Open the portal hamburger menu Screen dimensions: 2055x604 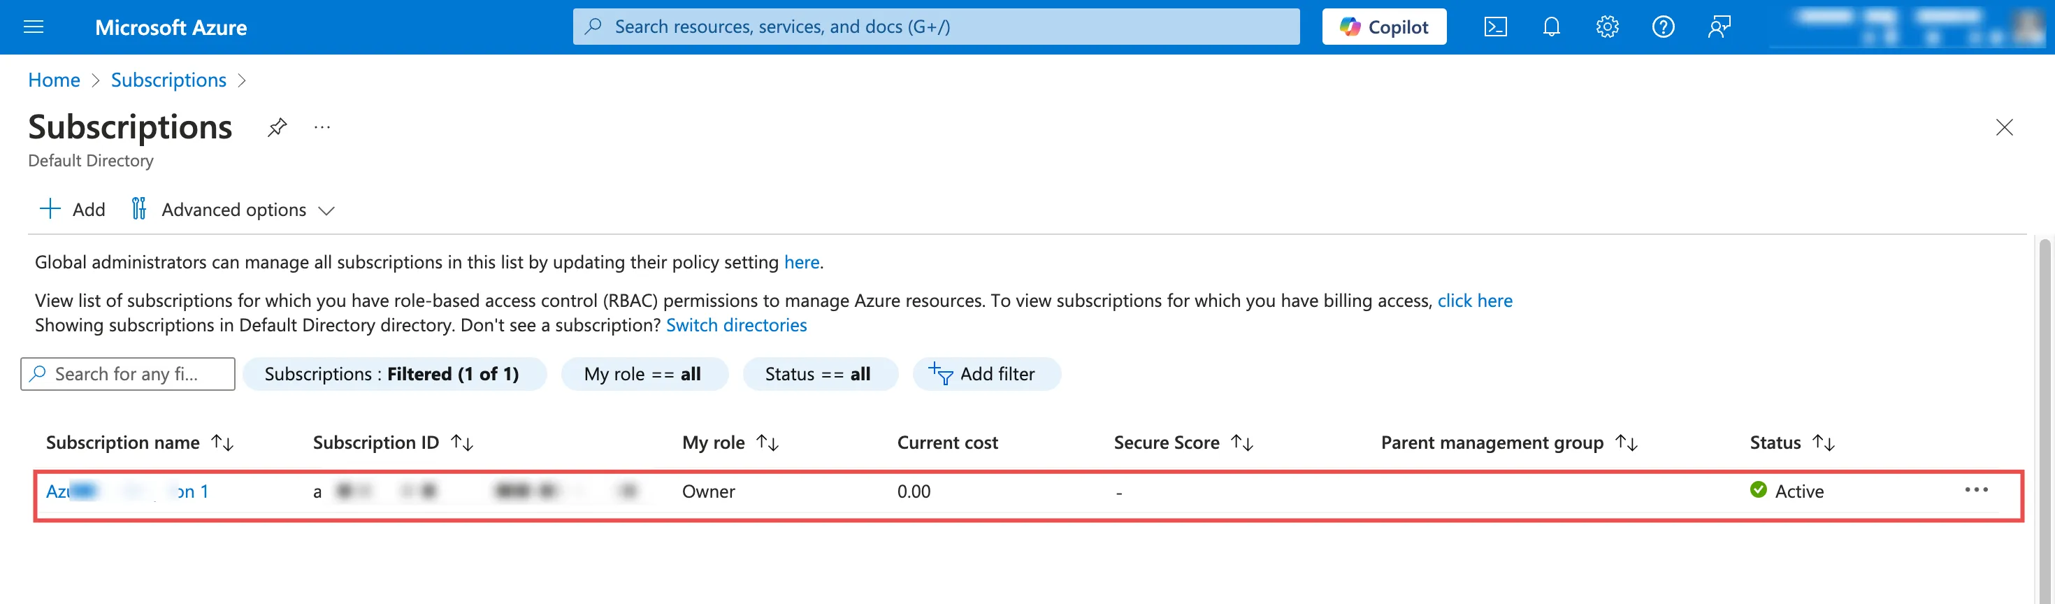[x=34, y=27]
